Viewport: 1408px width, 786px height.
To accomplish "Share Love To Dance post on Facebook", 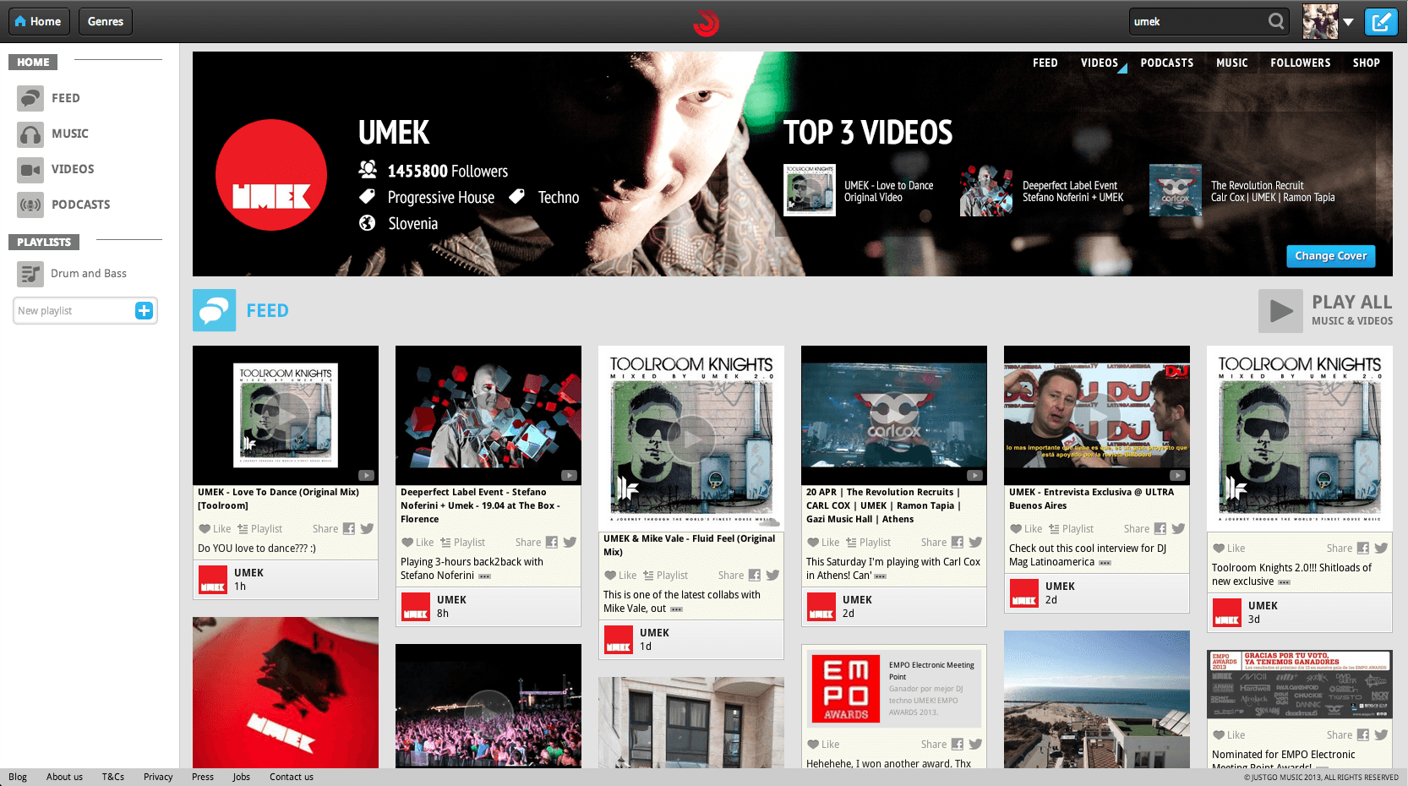I will click(x=348, y=529).
